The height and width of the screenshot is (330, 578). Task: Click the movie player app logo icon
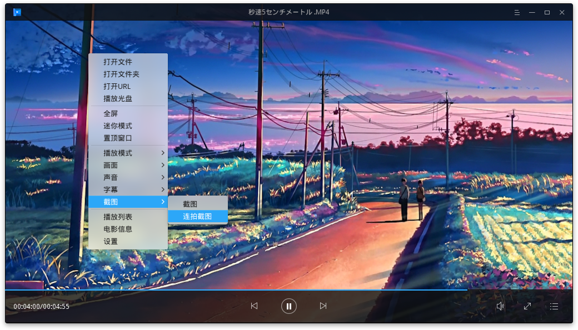[x=17, y=12]
